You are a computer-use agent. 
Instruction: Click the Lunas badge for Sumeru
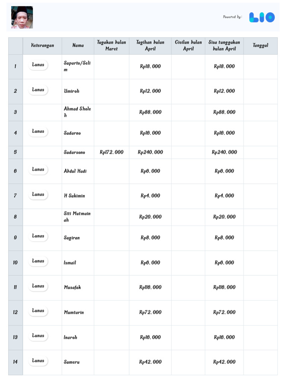pos(38,361)
